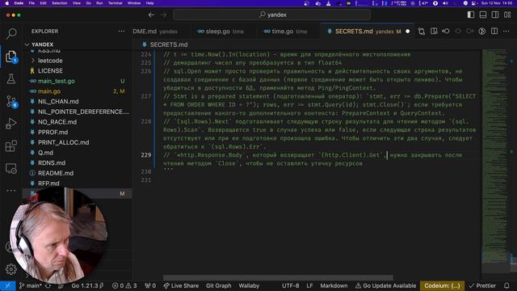Choose Go version 1.21.3

[x=87, y=285]
